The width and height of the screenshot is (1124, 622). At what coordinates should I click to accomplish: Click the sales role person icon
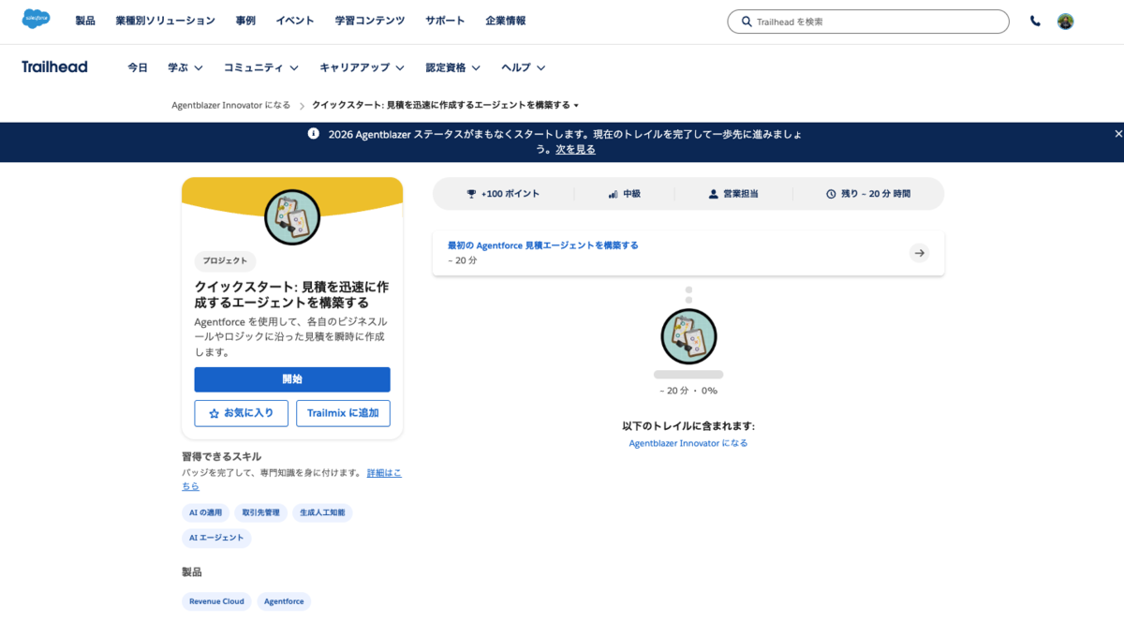(x=714, y=194)
